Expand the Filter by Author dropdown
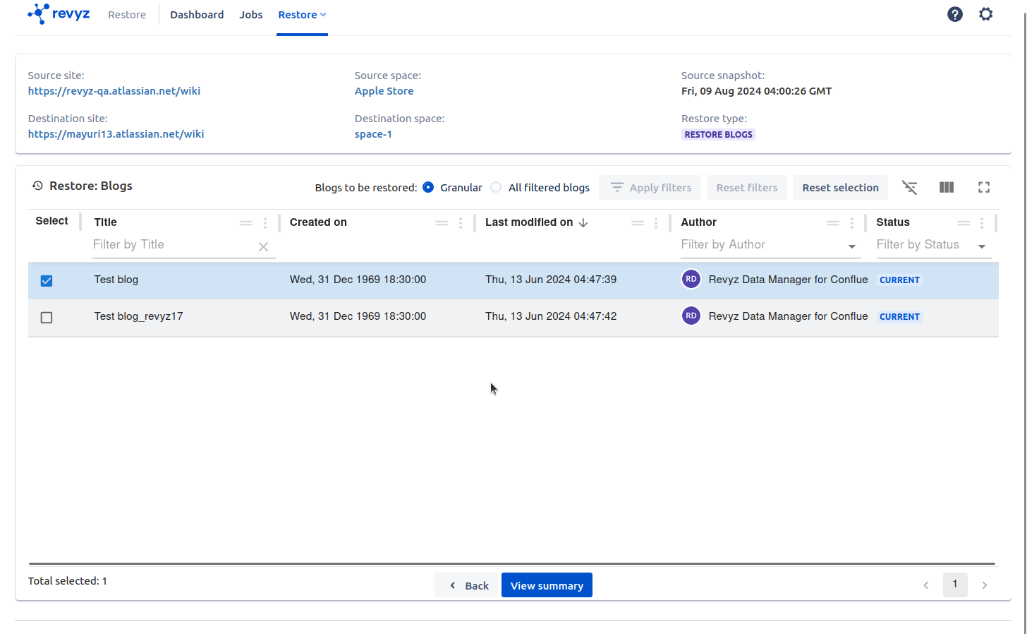1027x634 pixels. (851, 246)
